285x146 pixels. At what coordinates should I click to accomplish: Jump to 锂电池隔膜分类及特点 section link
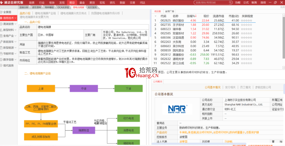[73, 13]
